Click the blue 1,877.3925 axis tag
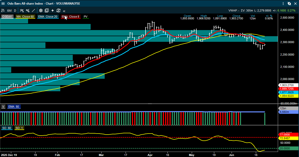This screenshot has height=157, width=299. [x=288, y=92]
